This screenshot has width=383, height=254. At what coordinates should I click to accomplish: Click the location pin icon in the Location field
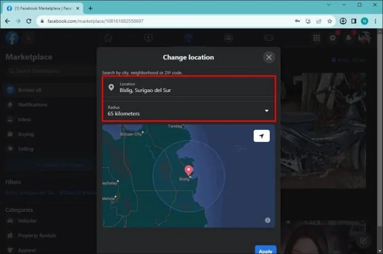111,88
